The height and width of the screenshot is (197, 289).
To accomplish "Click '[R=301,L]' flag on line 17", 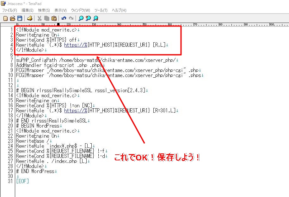I will pos(164,110).
